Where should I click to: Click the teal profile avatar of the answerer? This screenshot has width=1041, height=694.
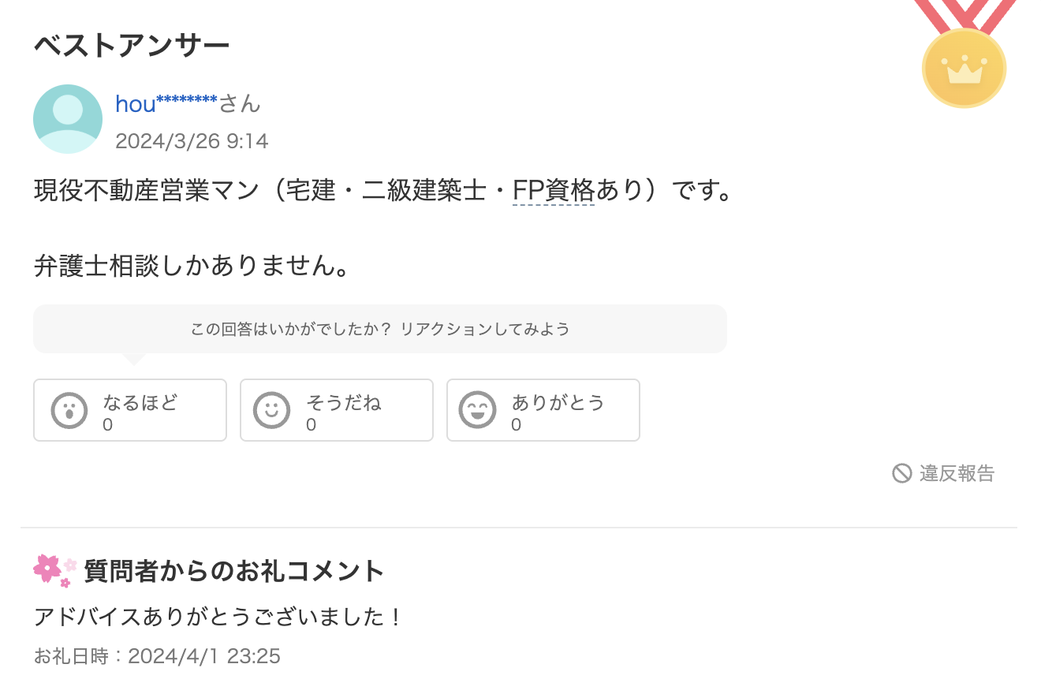click(68, 118)
